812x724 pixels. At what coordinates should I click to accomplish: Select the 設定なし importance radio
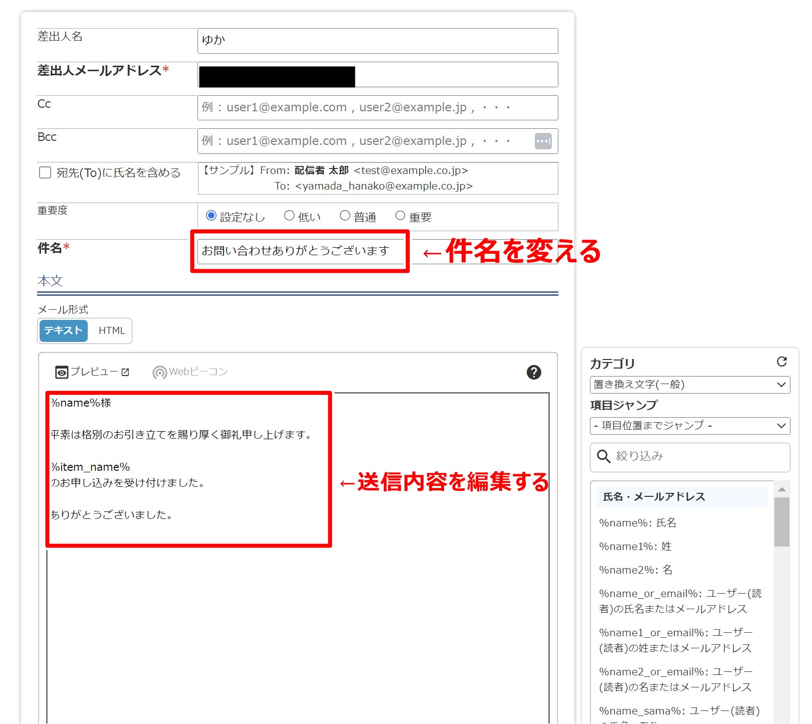click(x=211, y=216)
